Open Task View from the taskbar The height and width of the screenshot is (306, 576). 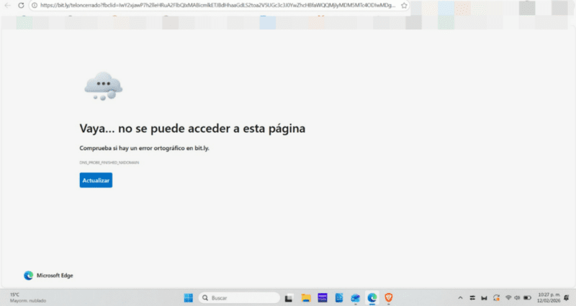[288, 297]
